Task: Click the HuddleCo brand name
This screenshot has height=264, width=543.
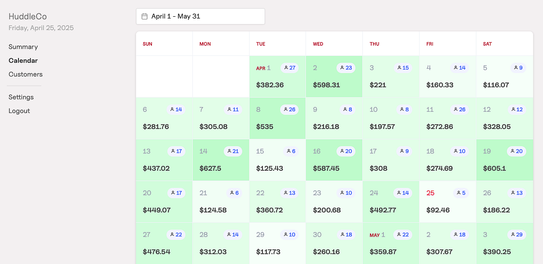Action: [x=28, y=17]
